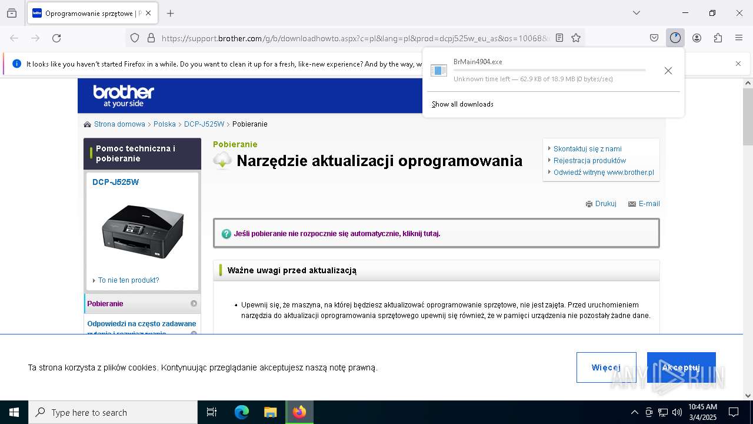
Task: Open Skontaktuj się z nami link
Action: coord(587,149)
